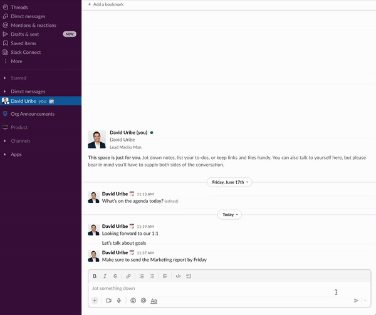Record an audio clip with microphone
This screenshot has width=376, height=315.
[x=119, y=301]
